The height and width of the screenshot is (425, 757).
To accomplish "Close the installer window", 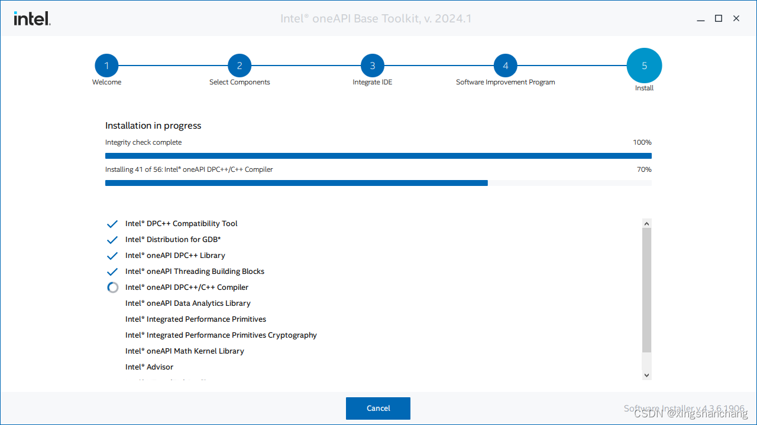I will point(736,18).
